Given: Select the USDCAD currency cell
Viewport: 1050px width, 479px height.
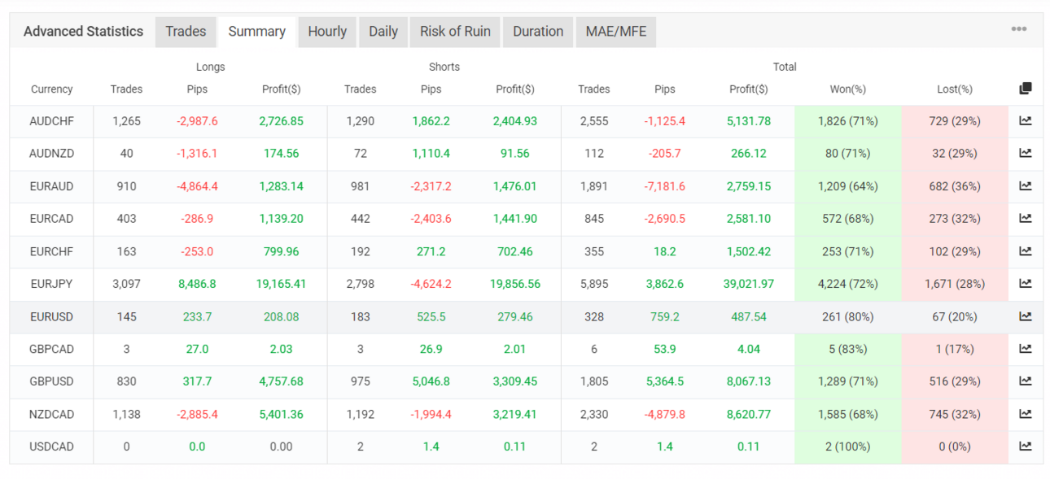Looking at the screenshot, I should (x=51, y=446).
